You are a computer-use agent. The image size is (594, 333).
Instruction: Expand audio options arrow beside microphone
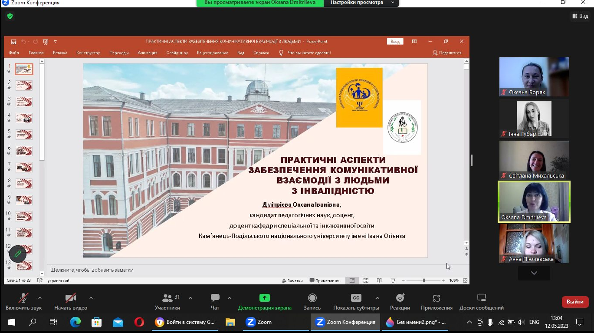click(40, 298)
